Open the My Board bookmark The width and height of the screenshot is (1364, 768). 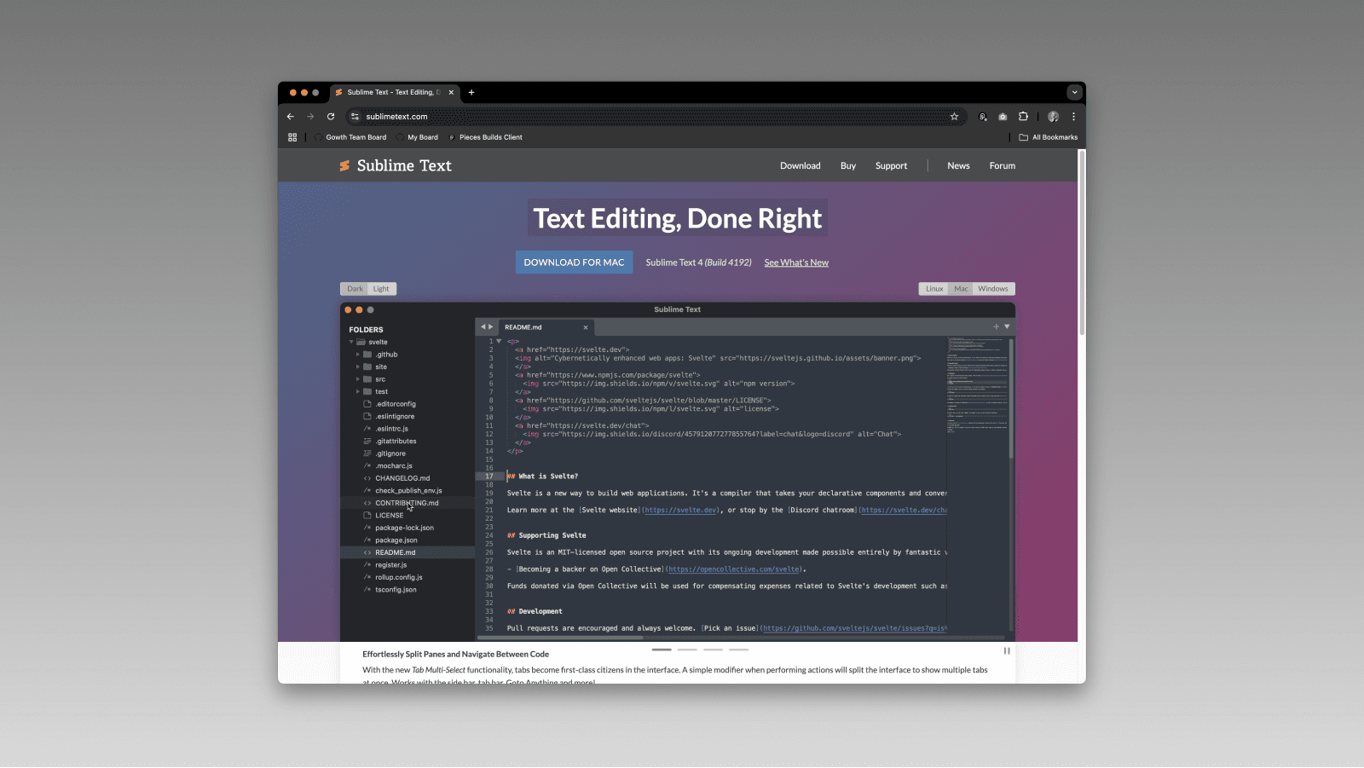pos(417,137)
